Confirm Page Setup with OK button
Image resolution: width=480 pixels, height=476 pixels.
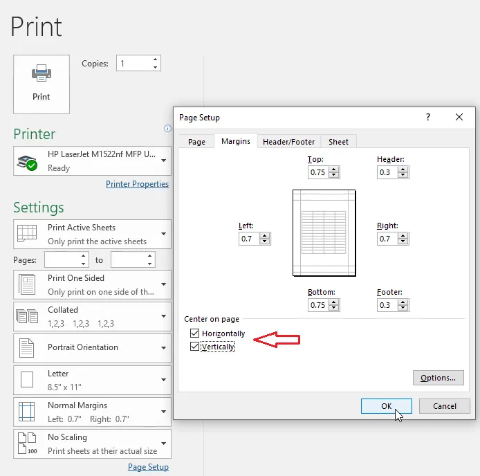tap(387, 406)
